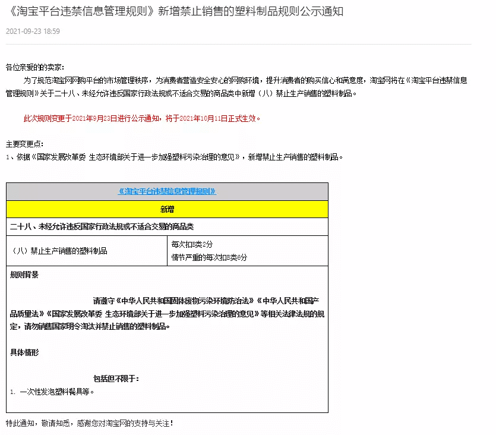The image size is (496, 435).
Task: Click the cell （八）禁止生产销售的塑料制品
Action: (x=87, y=251)
